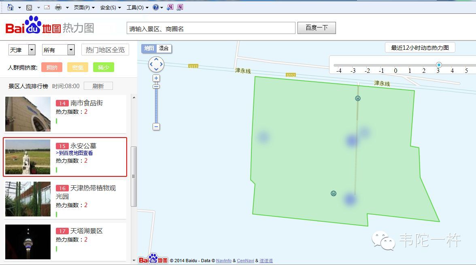
Task: Toggle the 密集 crowd level filter
Action: pos(78,68)
